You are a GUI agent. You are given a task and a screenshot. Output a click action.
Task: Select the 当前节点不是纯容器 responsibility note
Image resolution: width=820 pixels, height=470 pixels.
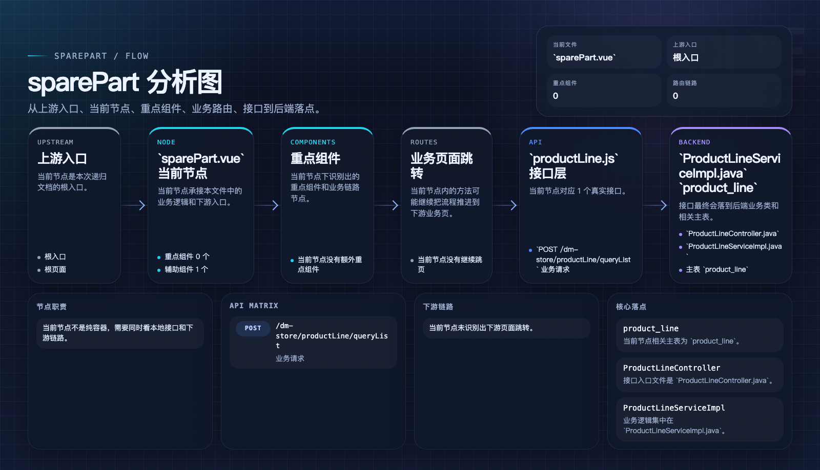(x=120, y=333)
